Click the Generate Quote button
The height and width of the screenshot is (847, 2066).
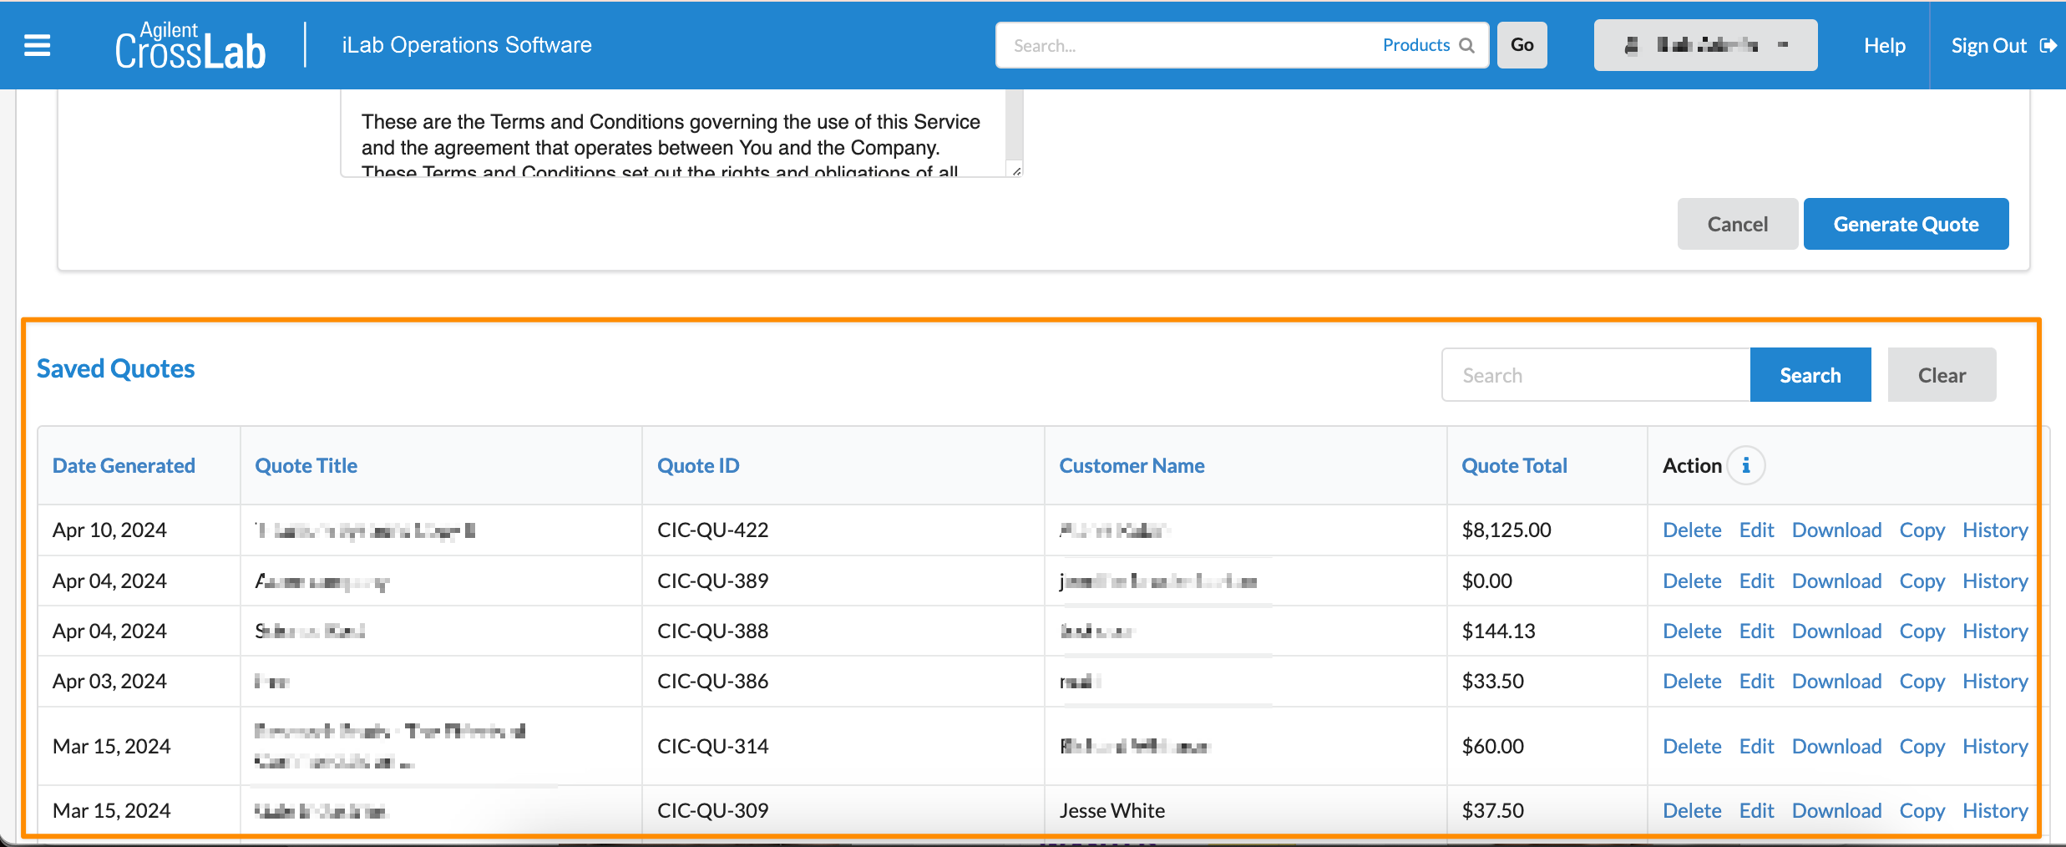pos(1906,224)
